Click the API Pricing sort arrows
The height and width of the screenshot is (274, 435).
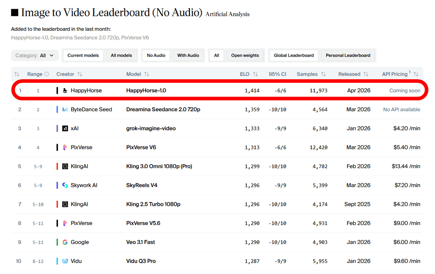416,74
